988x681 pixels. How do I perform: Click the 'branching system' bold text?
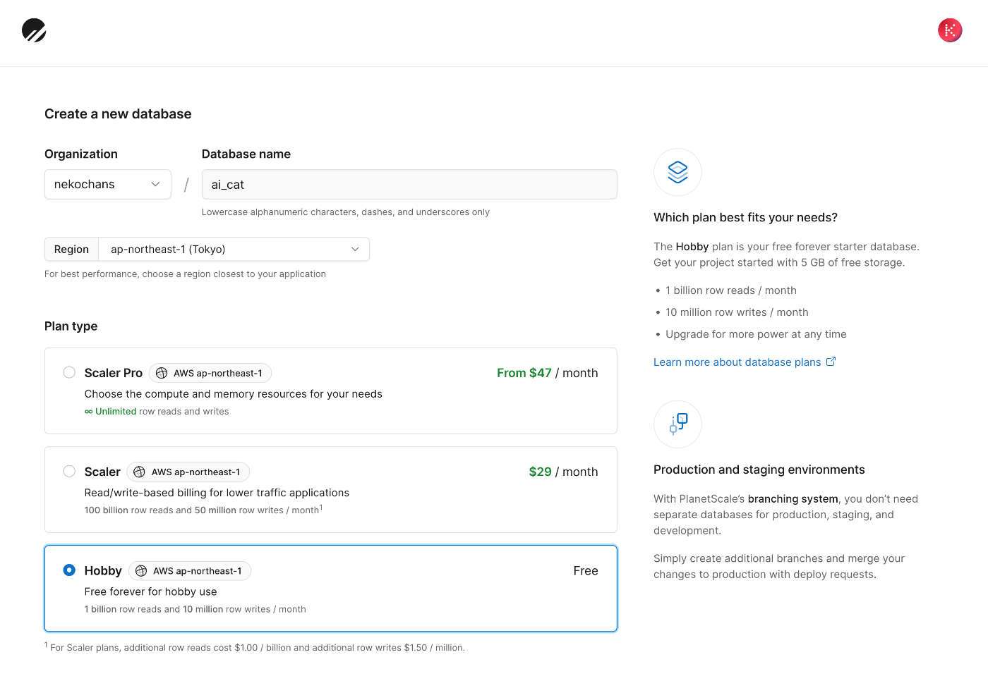click(x=793, y=499)
